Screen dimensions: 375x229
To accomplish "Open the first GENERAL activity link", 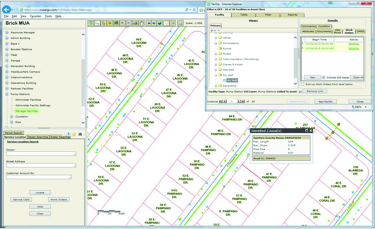I will [x=353, y=43].
